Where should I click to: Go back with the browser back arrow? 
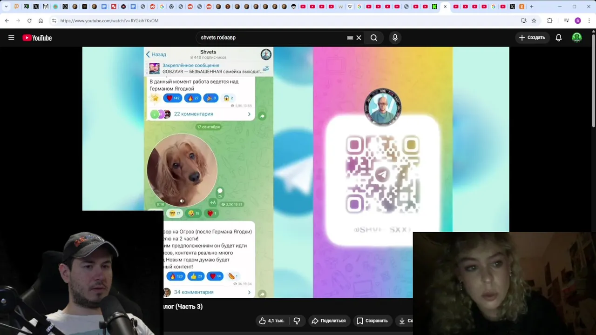click(x=7, y=20)
